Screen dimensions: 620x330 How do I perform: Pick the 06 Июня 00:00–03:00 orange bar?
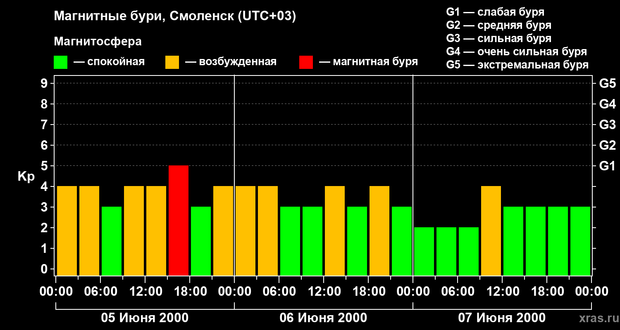[x=246, y=231]
